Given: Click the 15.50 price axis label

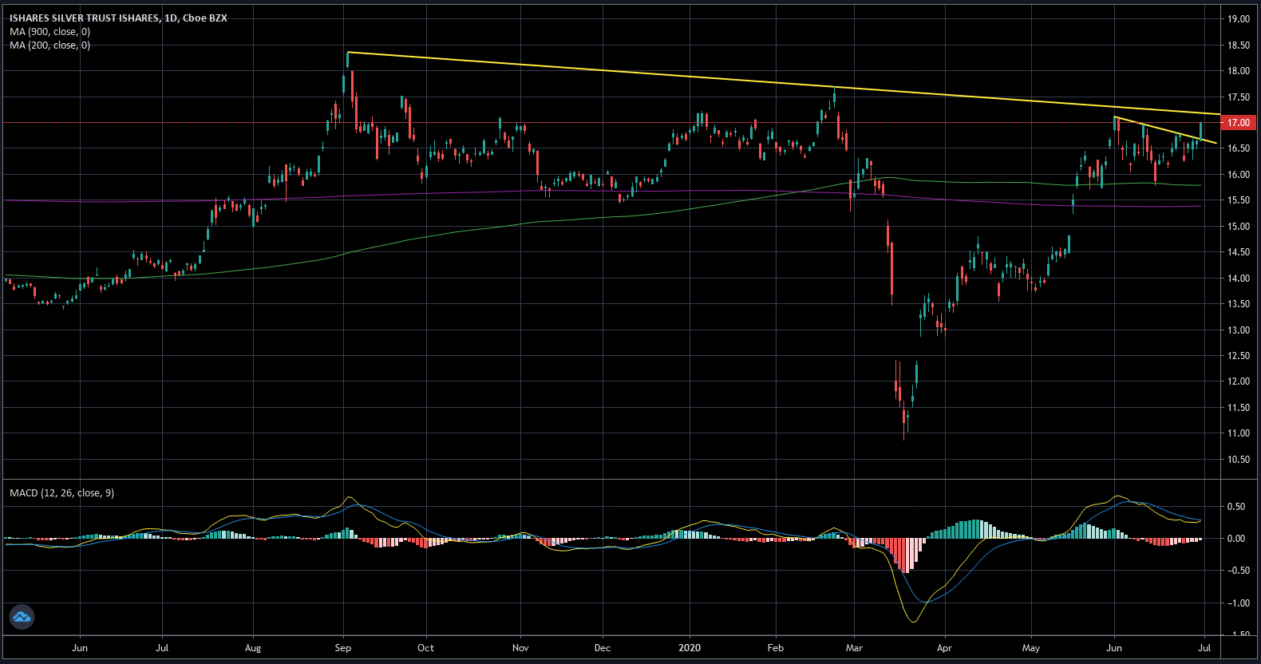Looking at the screenshot, I should coord(1239,200).
